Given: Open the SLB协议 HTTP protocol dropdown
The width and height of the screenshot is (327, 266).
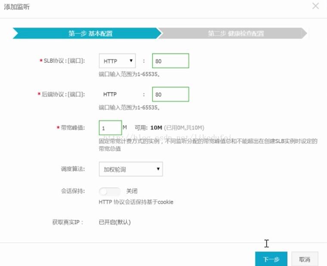Looking at the screenshot, I should tap(117, 61).
